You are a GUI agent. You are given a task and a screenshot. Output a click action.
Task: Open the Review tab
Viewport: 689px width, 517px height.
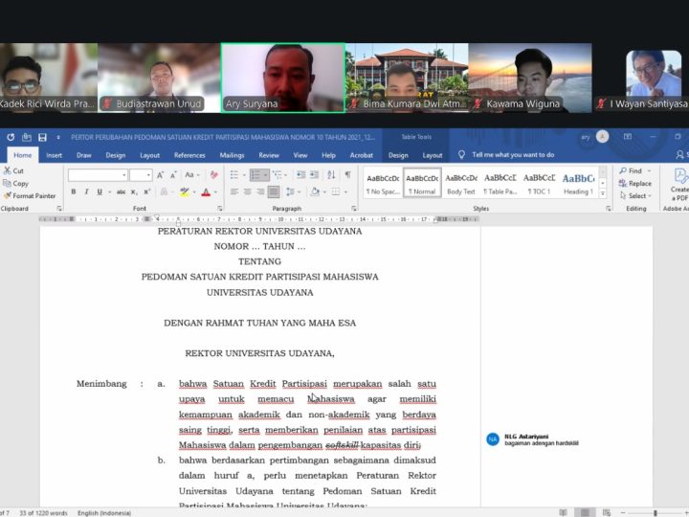pos(269,155)
